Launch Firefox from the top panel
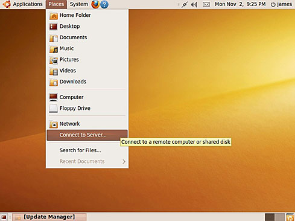The width and height of the screenshot is (295, 221). pyautogui.click(x=95, y=4)
